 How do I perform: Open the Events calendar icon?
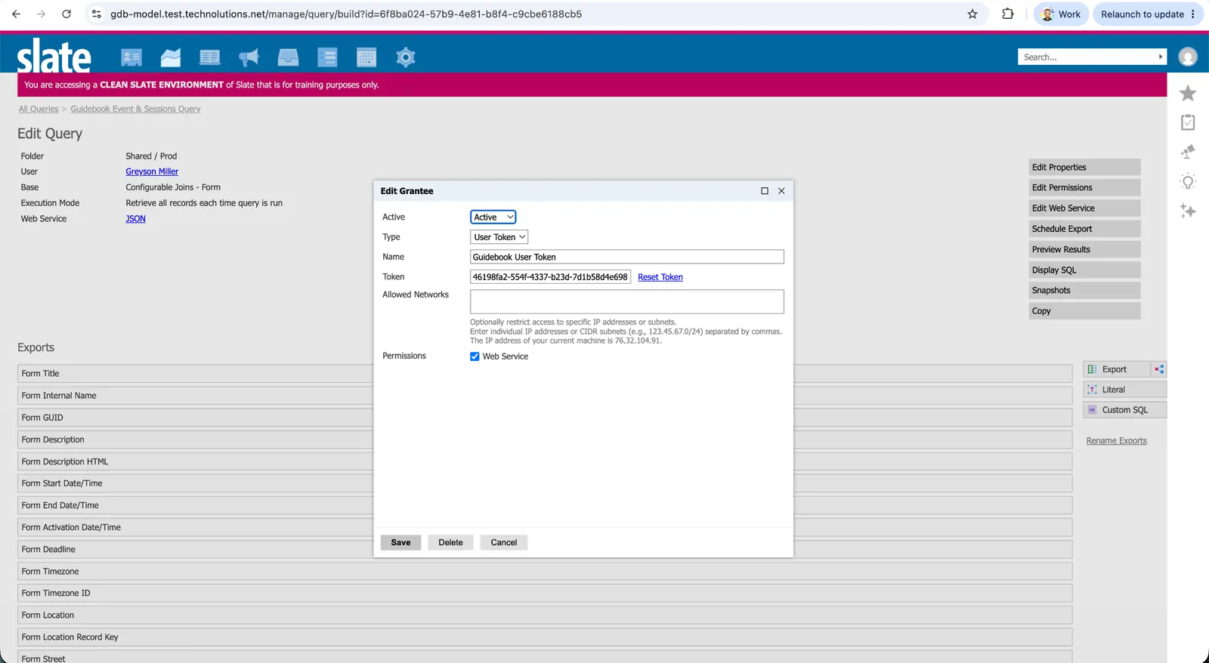[366, 57]
